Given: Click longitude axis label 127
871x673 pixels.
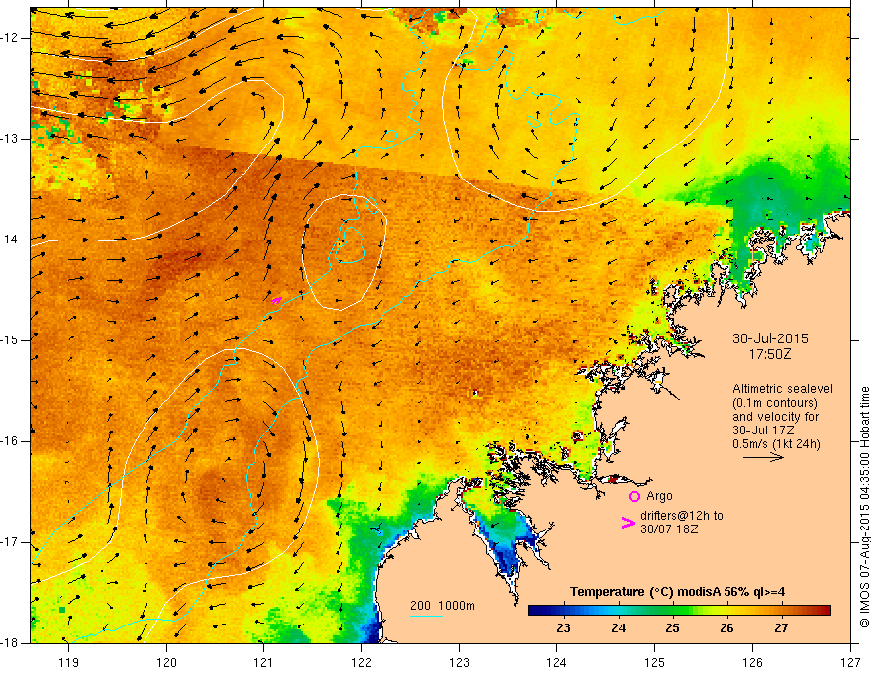Looking at the screenshot, I should 850,662.
